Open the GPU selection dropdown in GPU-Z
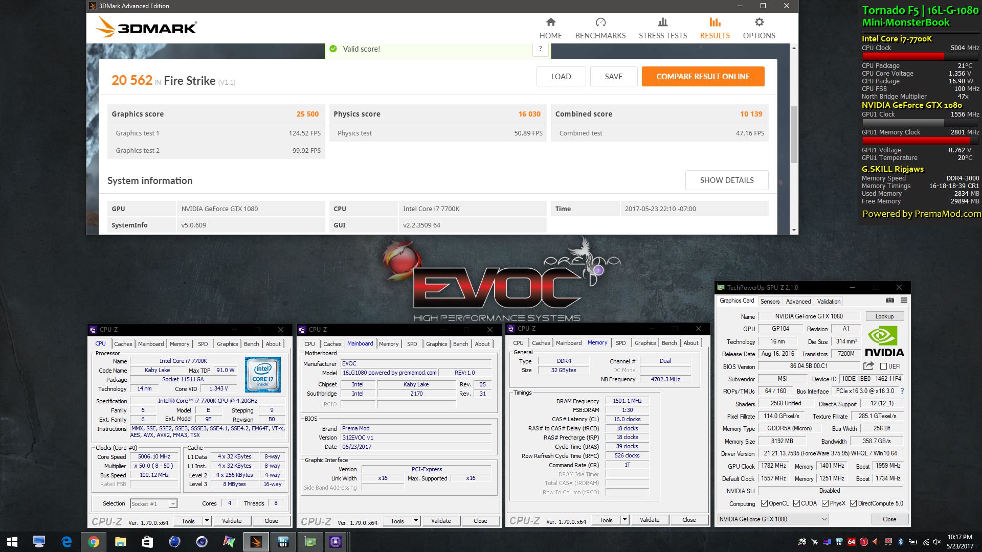 773,519
